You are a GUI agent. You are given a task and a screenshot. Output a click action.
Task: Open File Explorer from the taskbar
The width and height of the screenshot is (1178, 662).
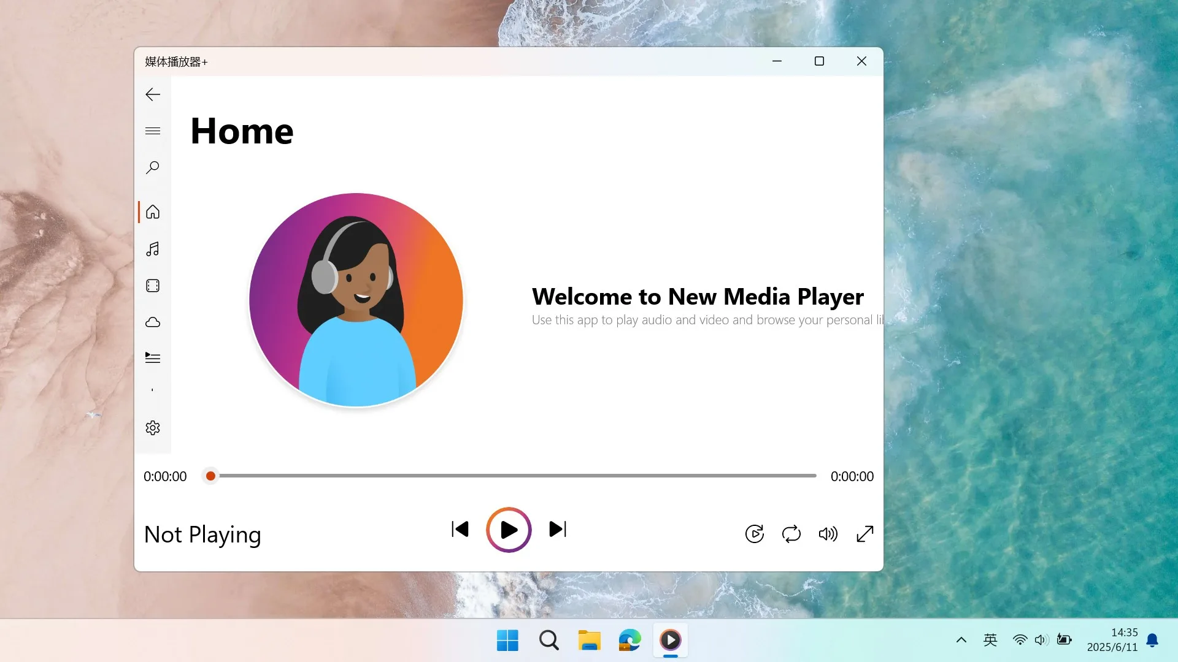tap(589, 641)
